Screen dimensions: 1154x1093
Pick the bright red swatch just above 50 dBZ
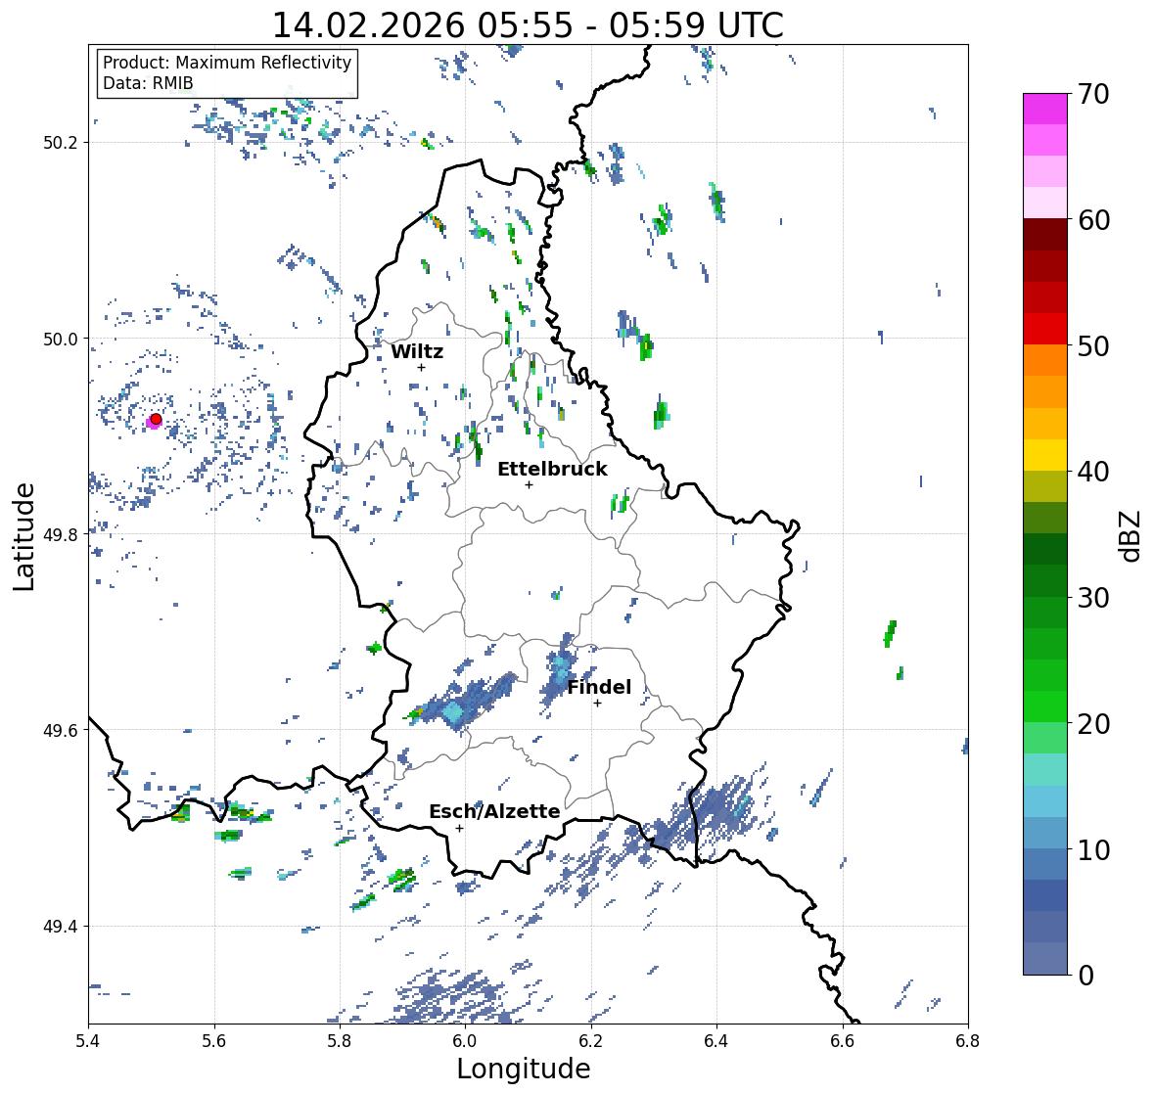[1045, 330]
